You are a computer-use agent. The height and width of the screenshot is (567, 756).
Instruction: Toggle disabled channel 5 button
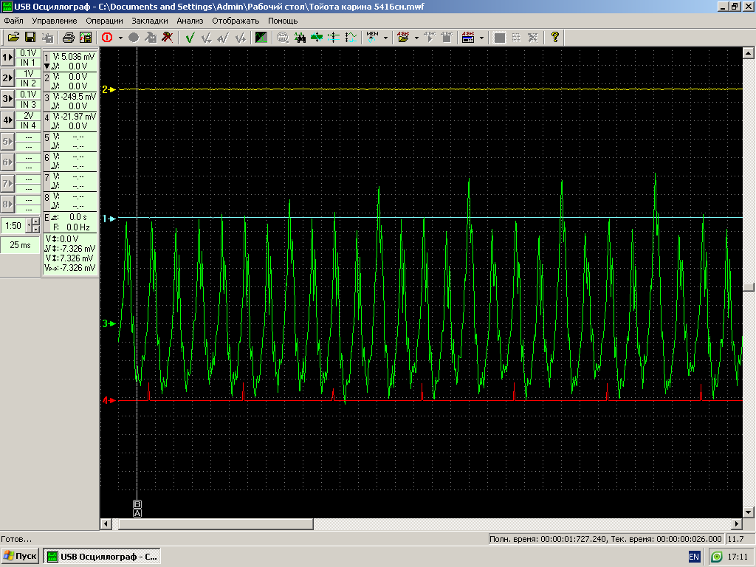(7, 141)
